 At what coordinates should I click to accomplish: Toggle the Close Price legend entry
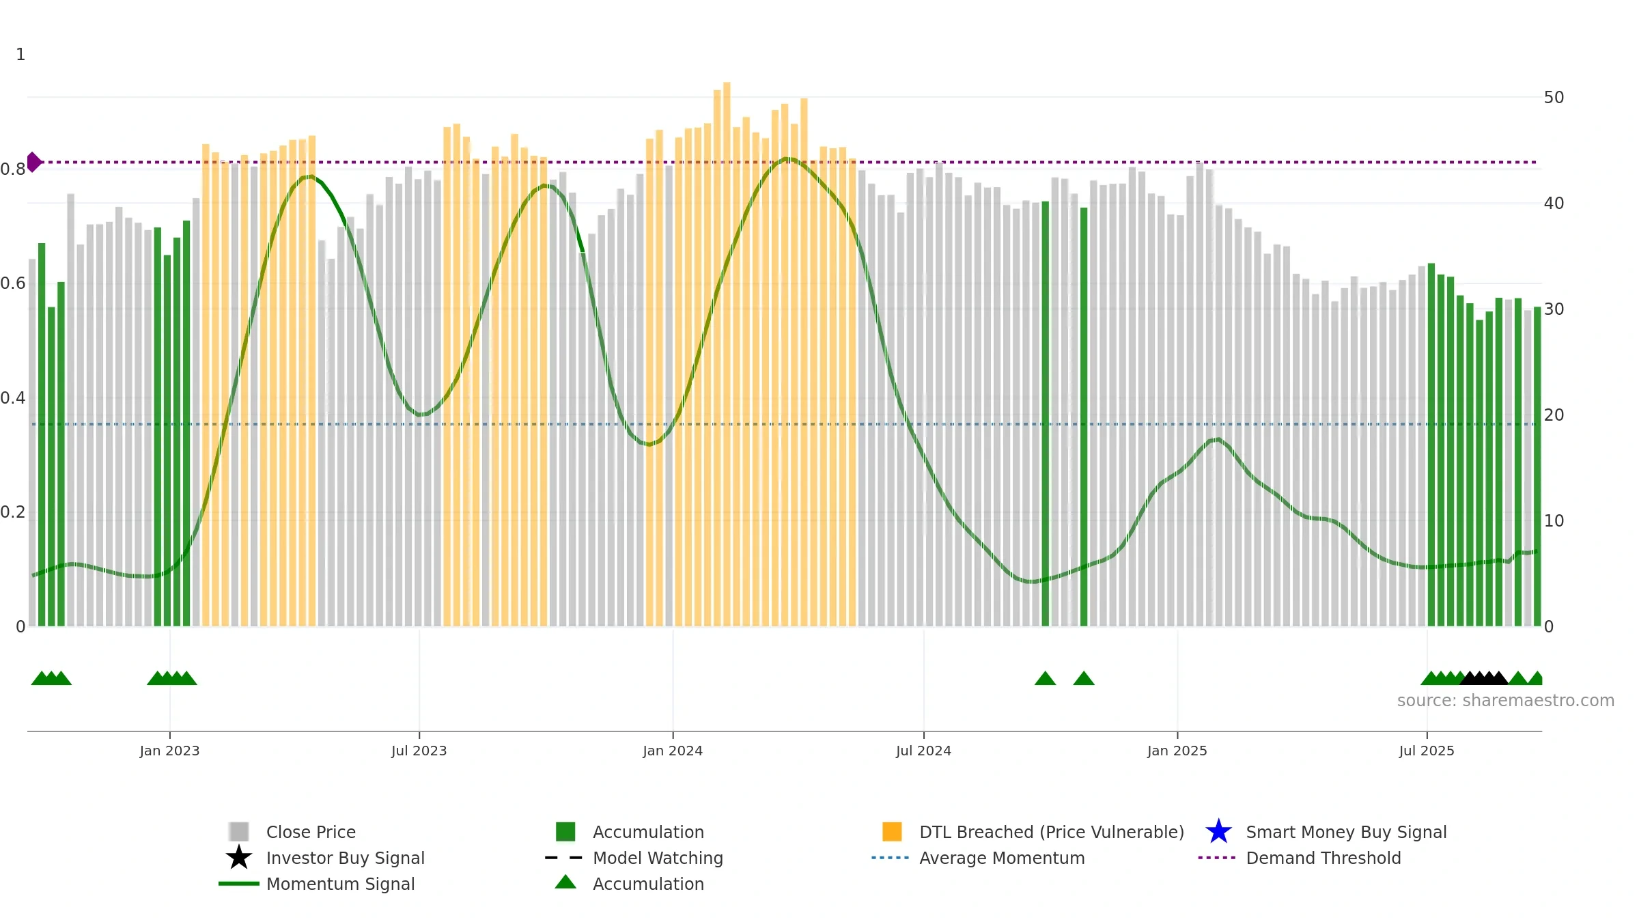[311, 832]
